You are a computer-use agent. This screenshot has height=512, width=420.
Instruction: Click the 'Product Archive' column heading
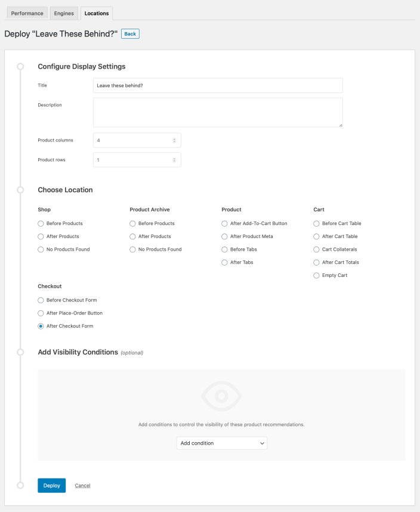150,209
